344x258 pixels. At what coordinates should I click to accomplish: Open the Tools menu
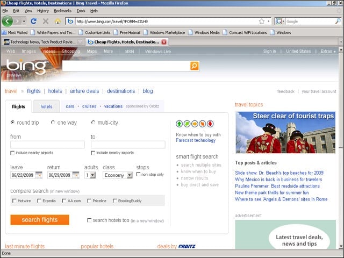coord(81,11)
